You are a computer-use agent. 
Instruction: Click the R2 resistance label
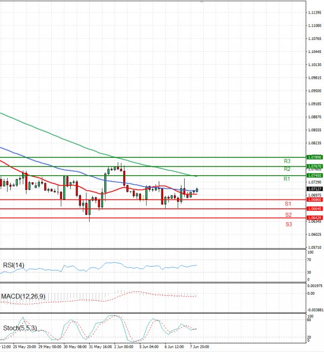[287, 169]
